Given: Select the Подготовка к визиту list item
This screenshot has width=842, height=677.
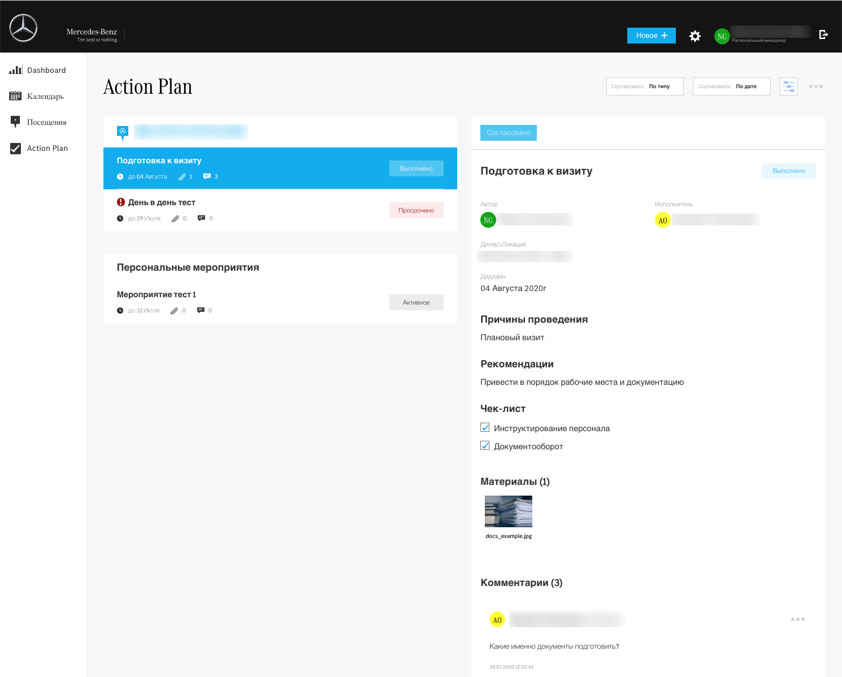Looking at the screenshot, I should click(x=280, y=168).
